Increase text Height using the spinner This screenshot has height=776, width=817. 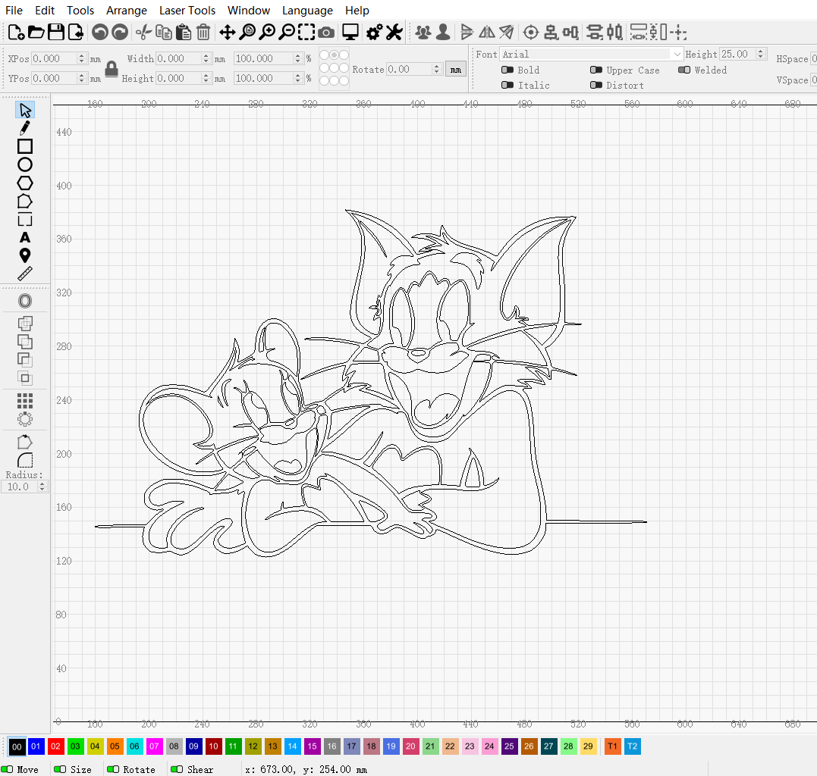click(x=760, y=51)
